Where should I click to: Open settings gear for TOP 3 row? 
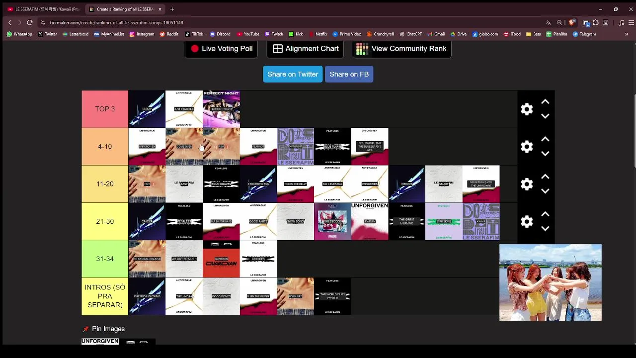click(x=527, y=109)
